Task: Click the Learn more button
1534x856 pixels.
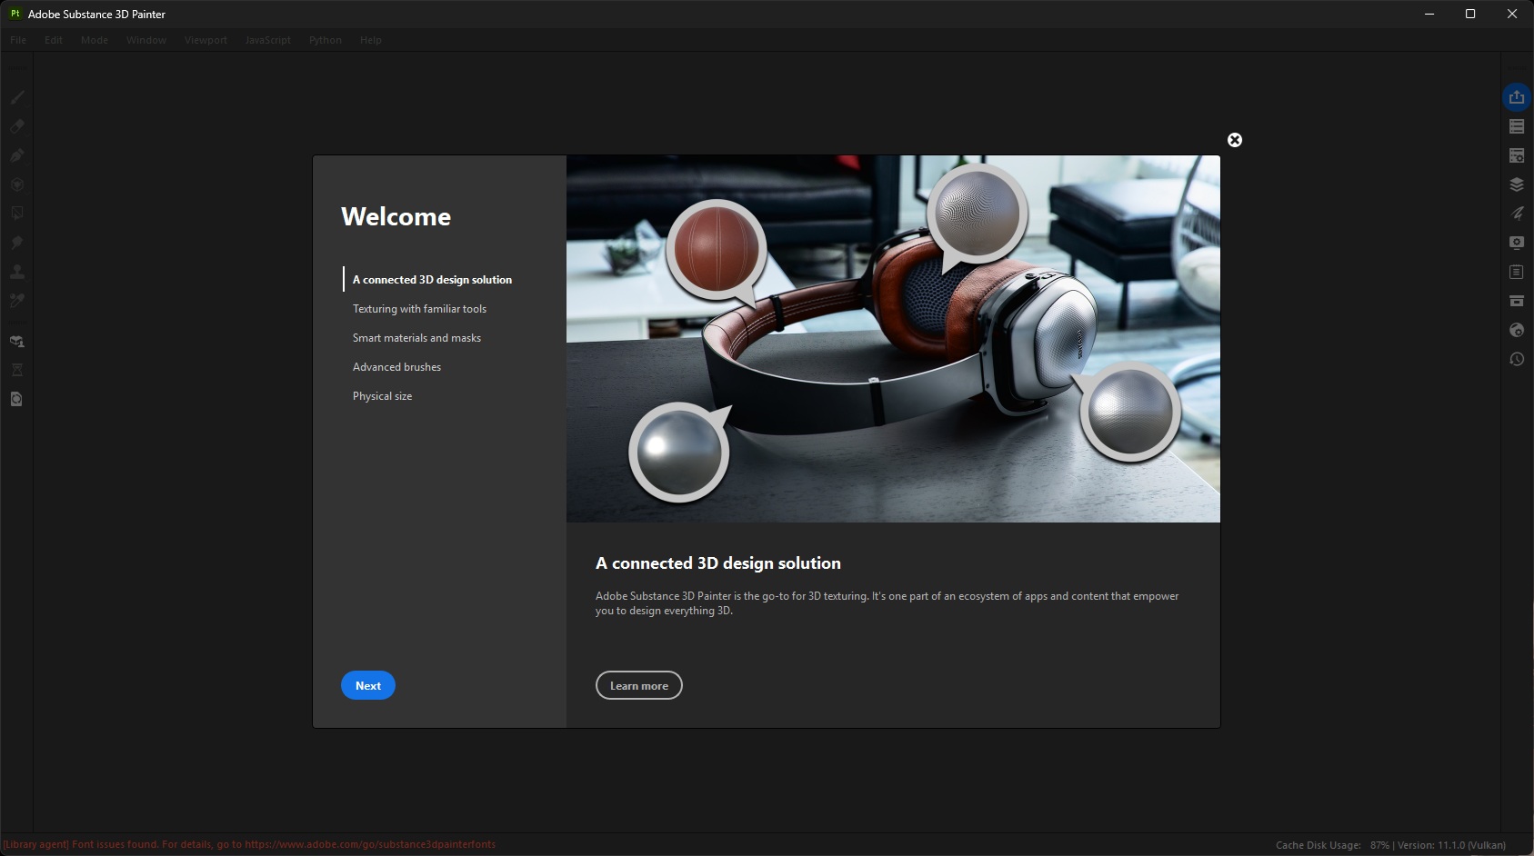Action: [638, 686]
